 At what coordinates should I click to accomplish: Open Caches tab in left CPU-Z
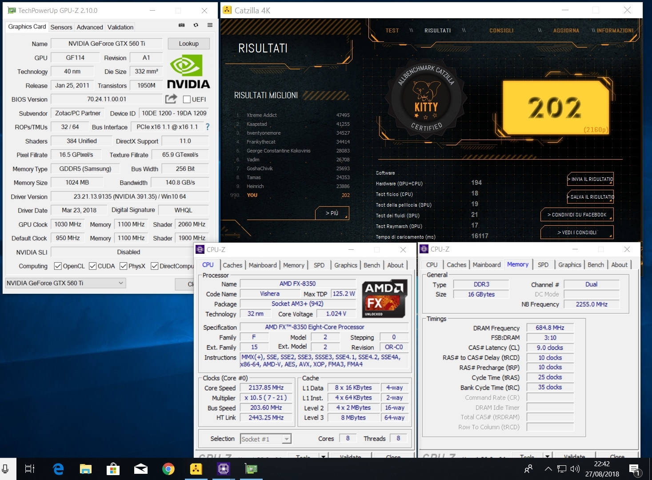(x=232, y=265)
